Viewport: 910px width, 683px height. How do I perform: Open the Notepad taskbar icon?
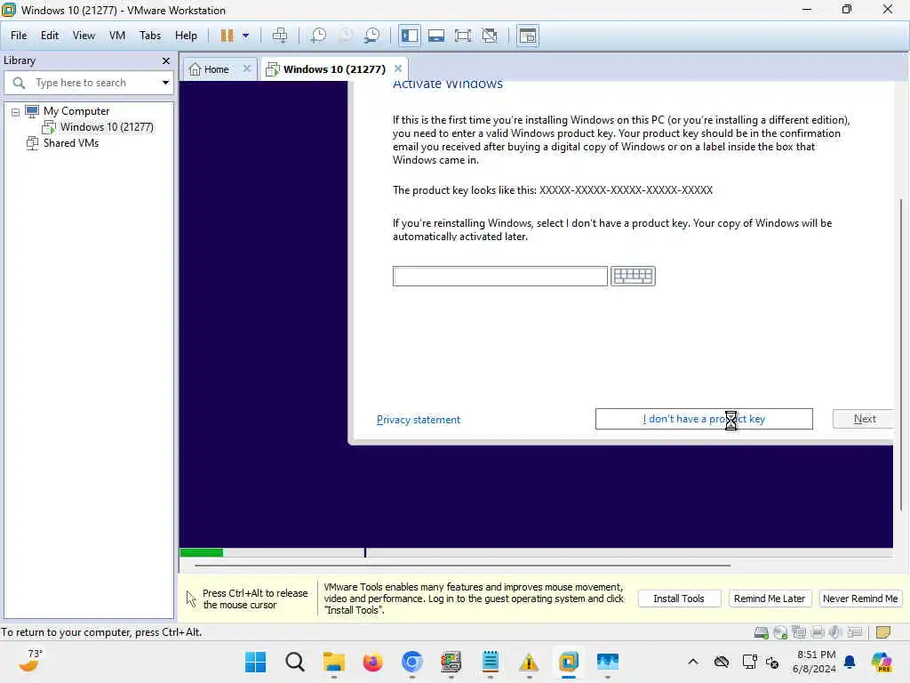coord(491,662)
